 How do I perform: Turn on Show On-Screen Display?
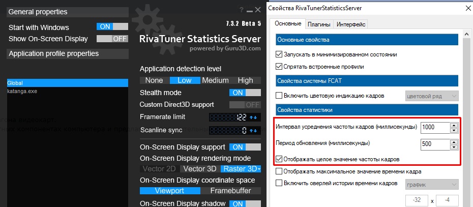[x=112, y=39]
